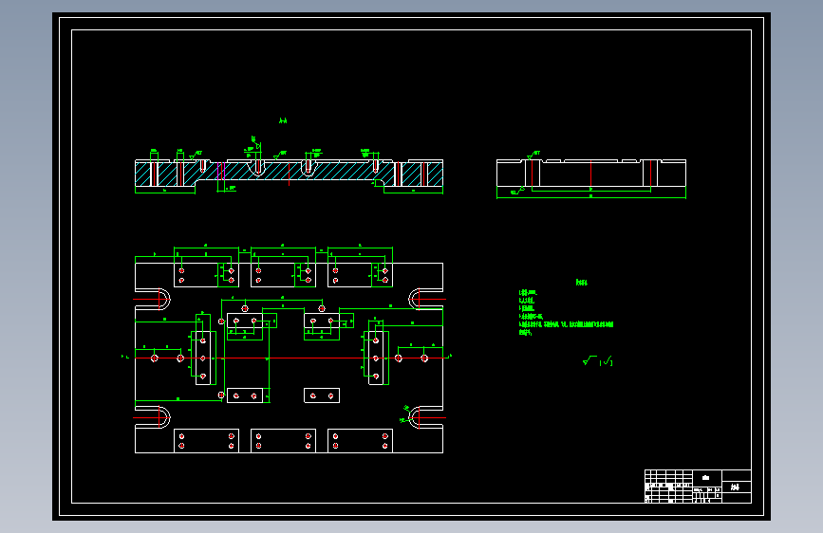This screenshot has height=533, width=823.
Task: Select the unhatched side view at upper right
Action: tap(591, 174)
